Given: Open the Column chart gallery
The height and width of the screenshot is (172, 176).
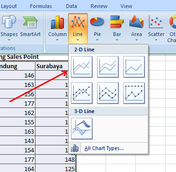Looking at the screenshot, I should pos(57,29).
